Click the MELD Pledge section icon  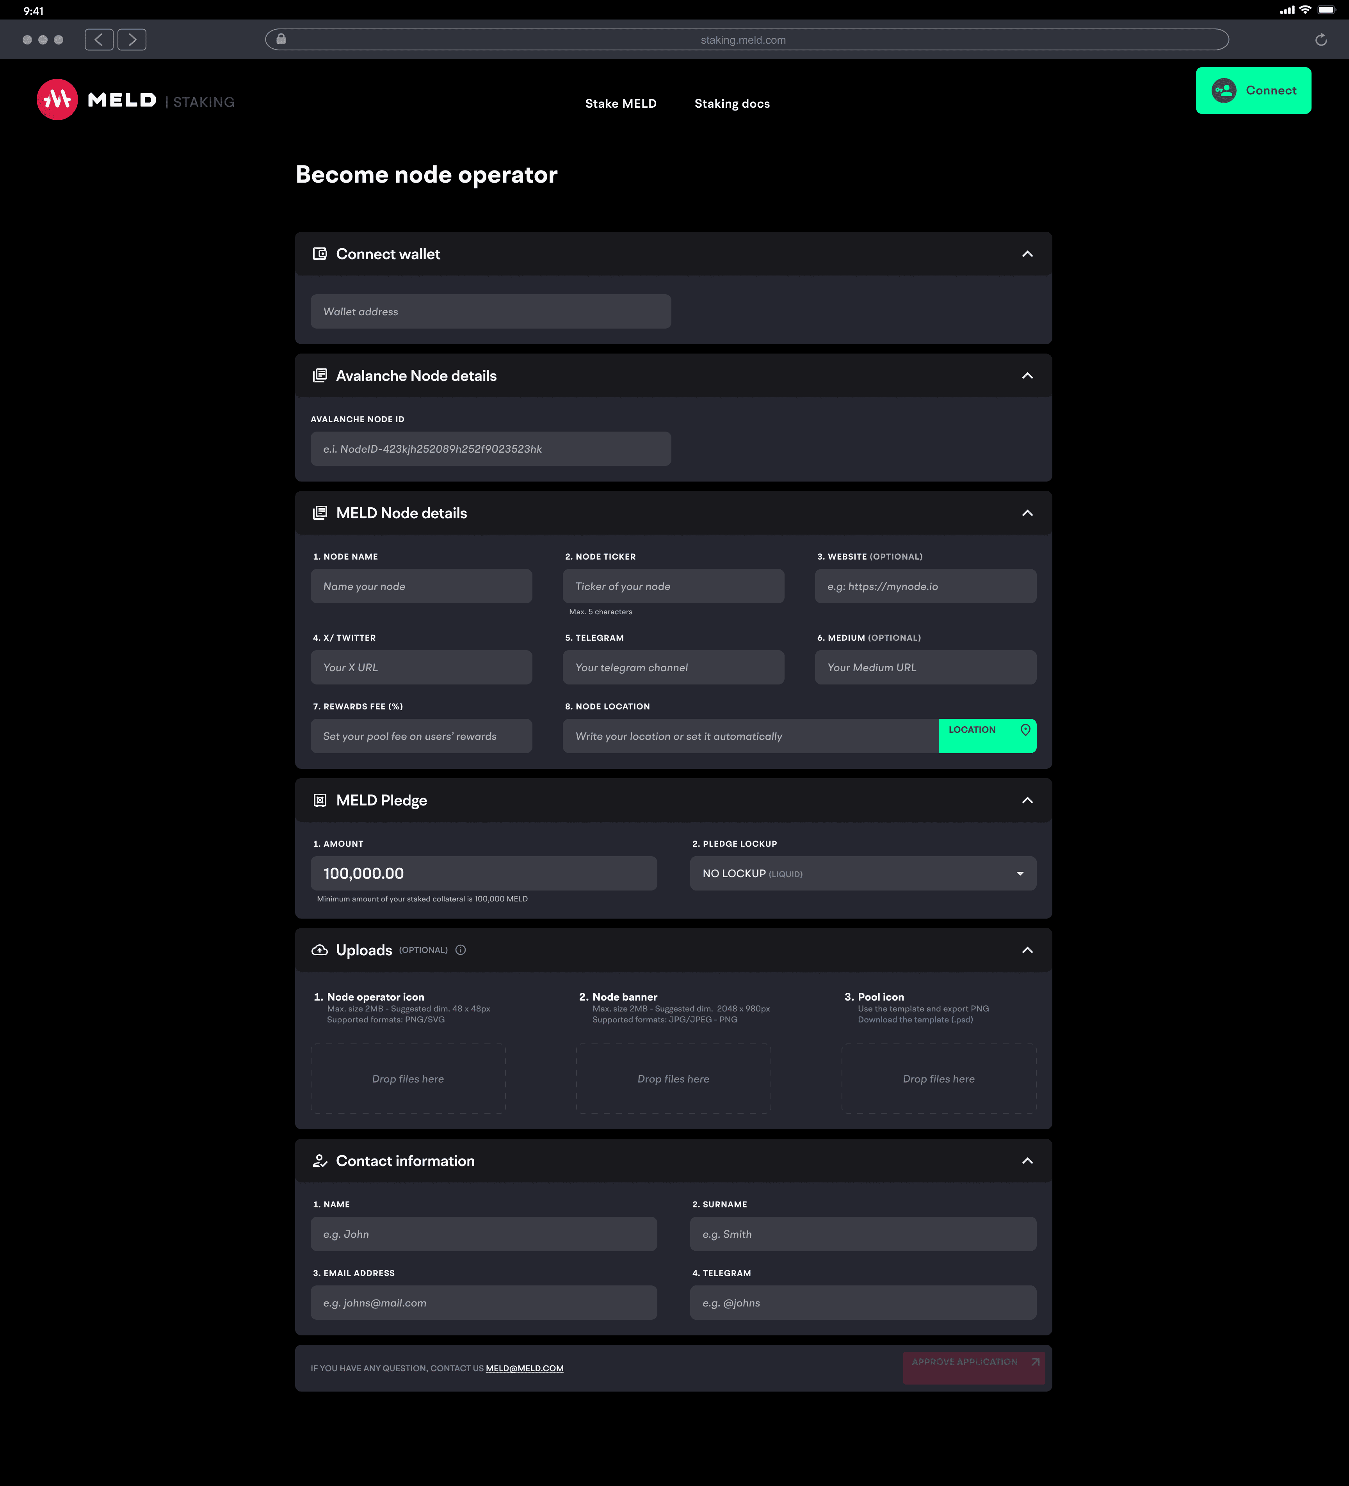(x=320, y=800)
